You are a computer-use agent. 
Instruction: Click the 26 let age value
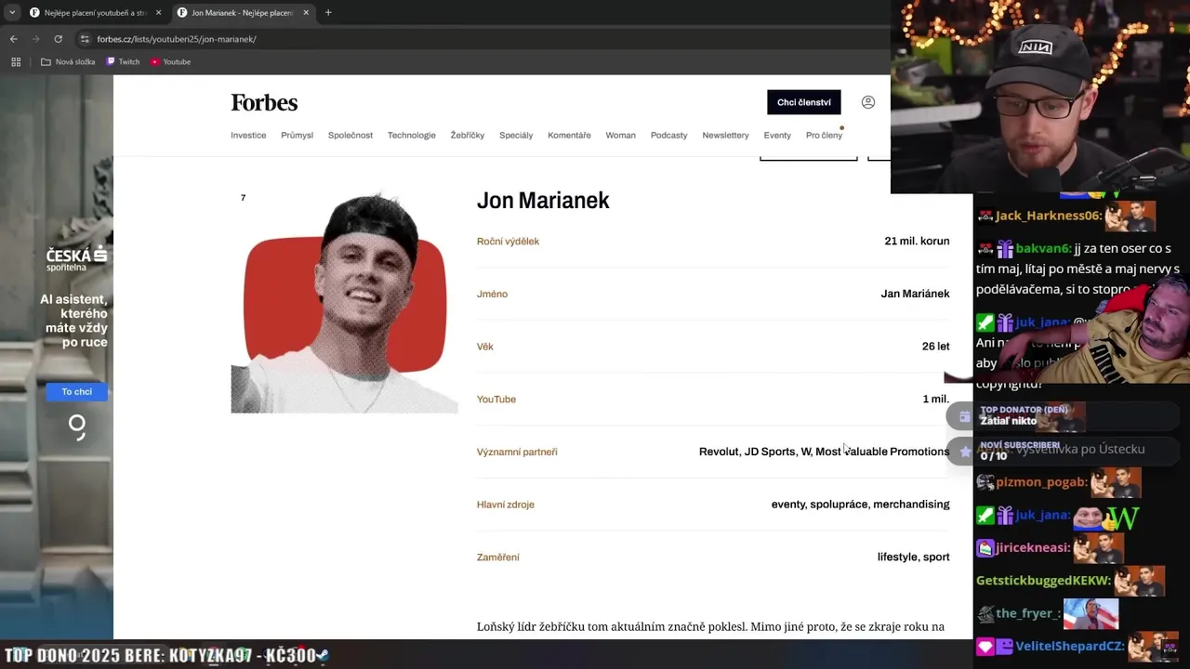935,347
